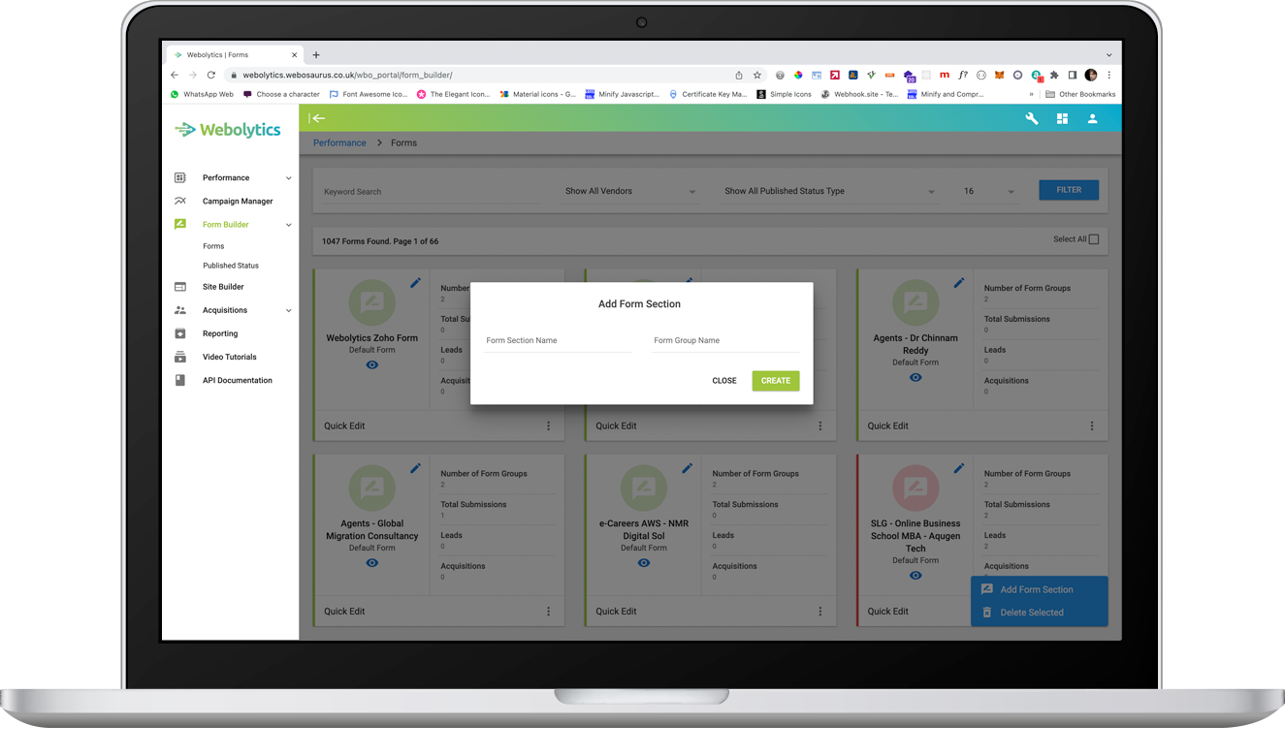Open three-dot menu on Agents Dr Chinnam Reddy card
Viewport: 1285px width, 756px height.
pyautogui.click(x=1091, y=425)
